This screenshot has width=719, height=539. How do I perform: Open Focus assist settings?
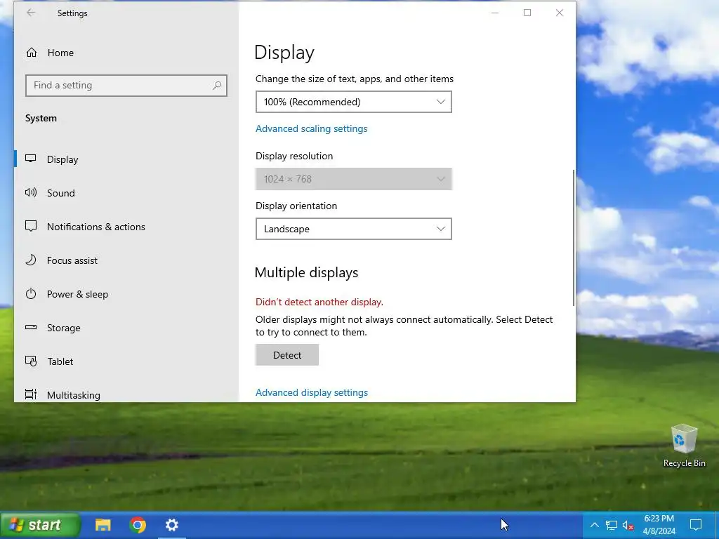coord(126,260)
